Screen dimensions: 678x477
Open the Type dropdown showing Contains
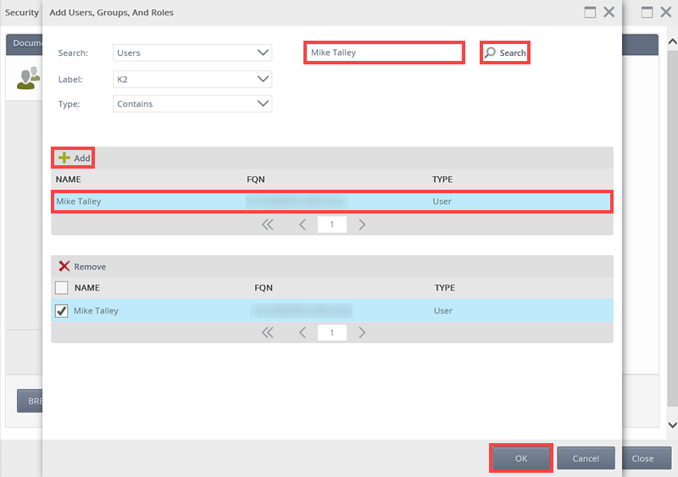[x=192, y=104]
